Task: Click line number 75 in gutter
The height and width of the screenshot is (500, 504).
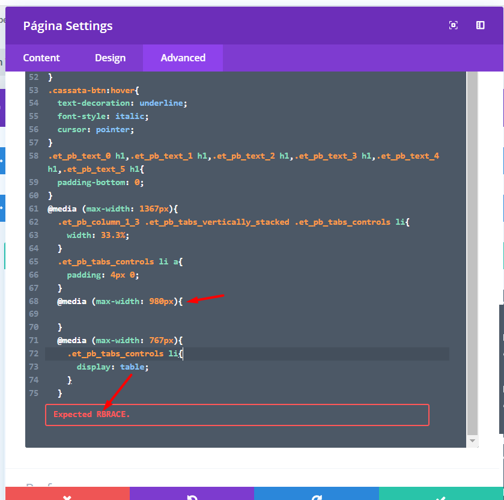Action: tap(34, 393)
